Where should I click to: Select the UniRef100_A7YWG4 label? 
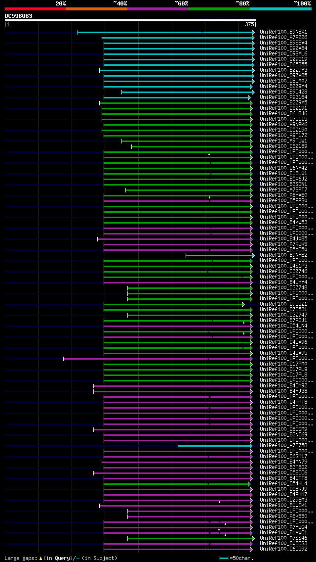[283, 527]
